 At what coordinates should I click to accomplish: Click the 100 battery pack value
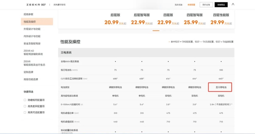click(221, 70)
